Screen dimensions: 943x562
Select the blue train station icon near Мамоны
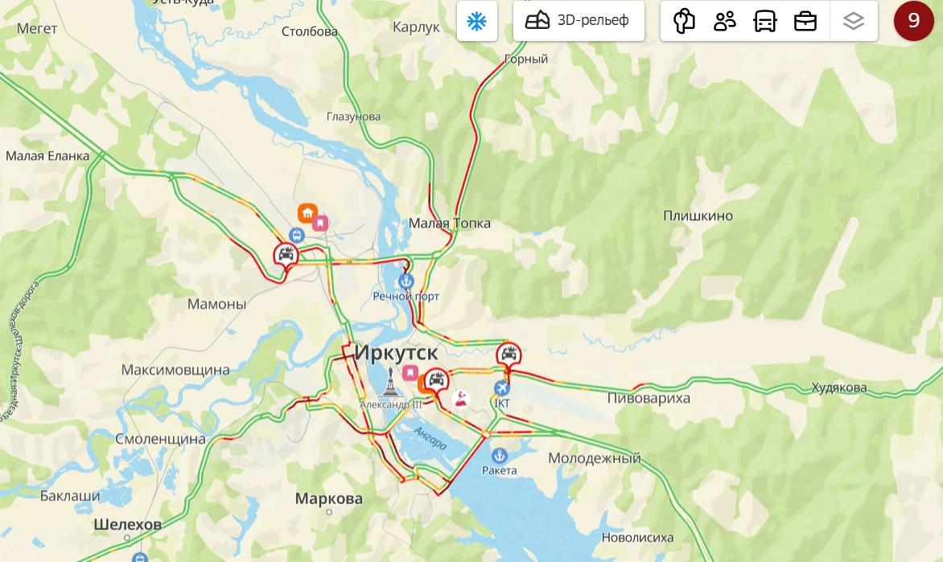click(296, 235)
